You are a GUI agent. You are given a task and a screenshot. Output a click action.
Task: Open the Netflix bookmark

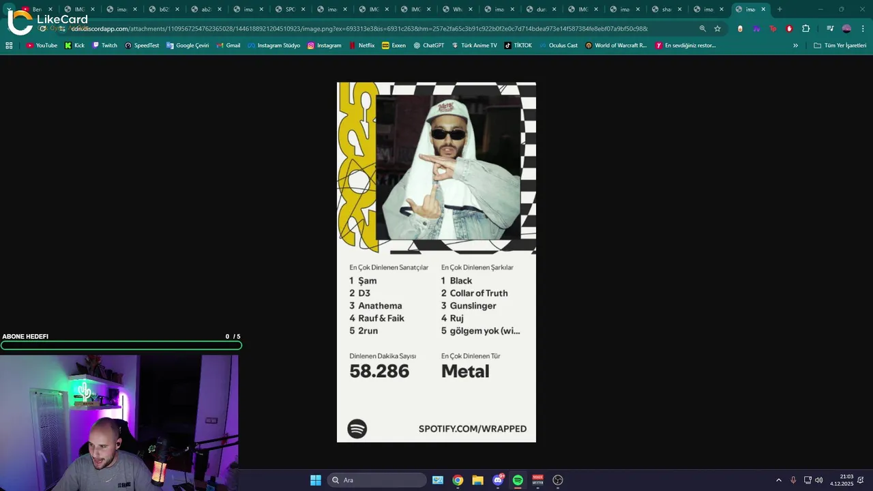coord(361,46)
